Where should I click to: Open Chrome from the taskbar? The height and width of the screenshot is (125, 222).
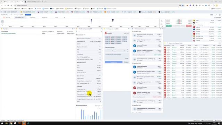[x=11, y=123]
